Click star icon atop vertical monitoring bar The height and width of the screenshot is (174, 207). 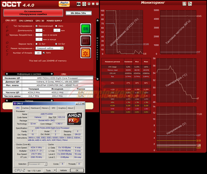click(x=98, y=20)
